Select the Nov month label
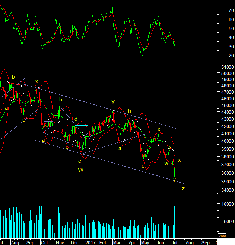 [60, 243]
